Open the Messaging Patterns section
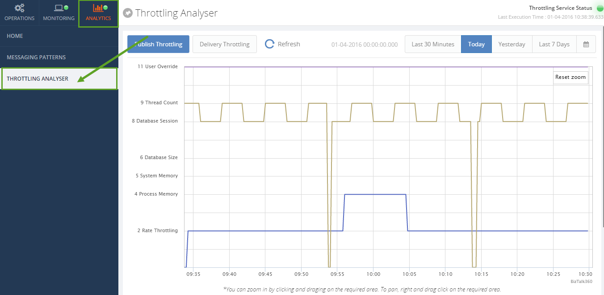 click(x=36, y=57)
